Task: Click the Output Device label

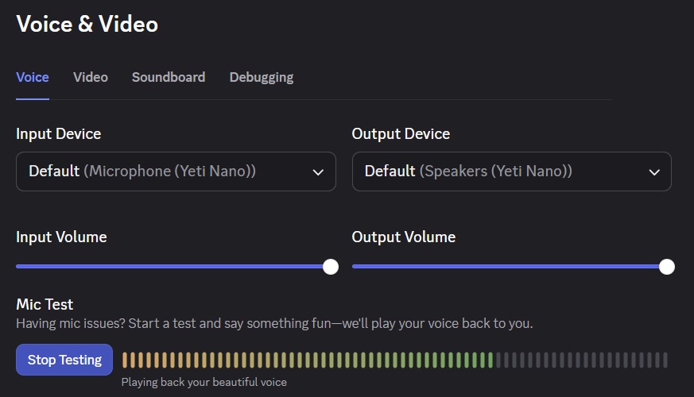Action: 401,133
